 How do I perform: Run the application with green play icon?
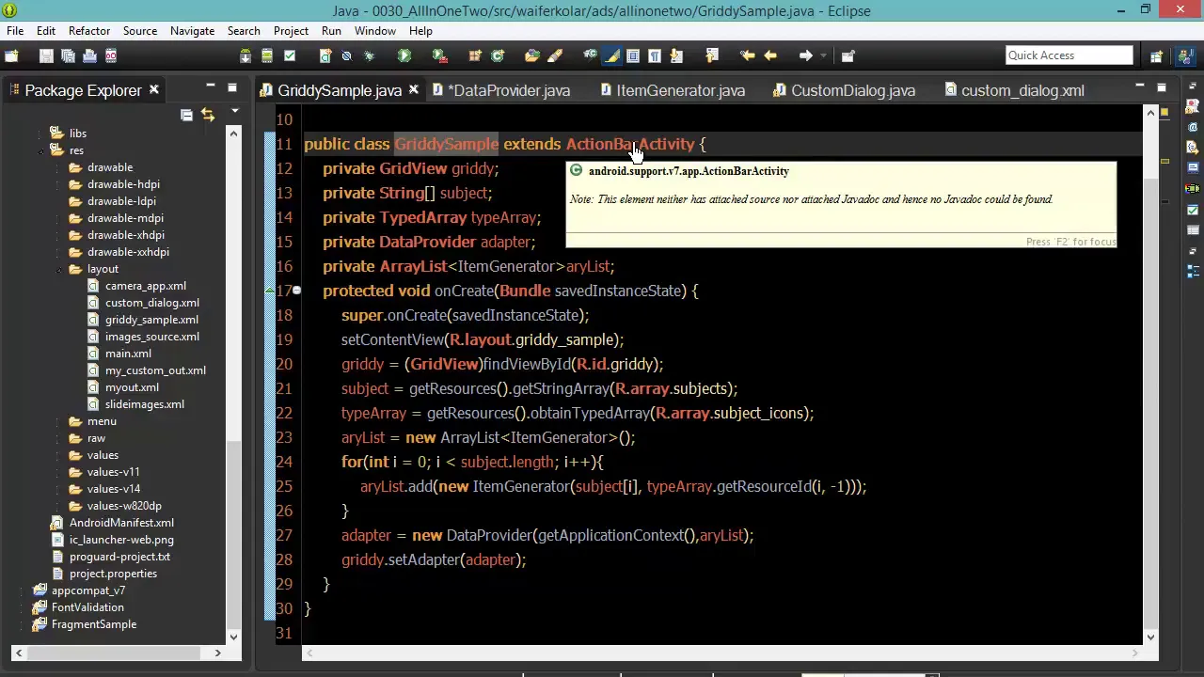pos(404,55)
